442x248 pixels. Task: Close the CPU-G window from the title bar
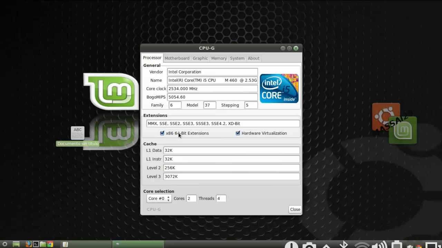[x=296, y=48]
